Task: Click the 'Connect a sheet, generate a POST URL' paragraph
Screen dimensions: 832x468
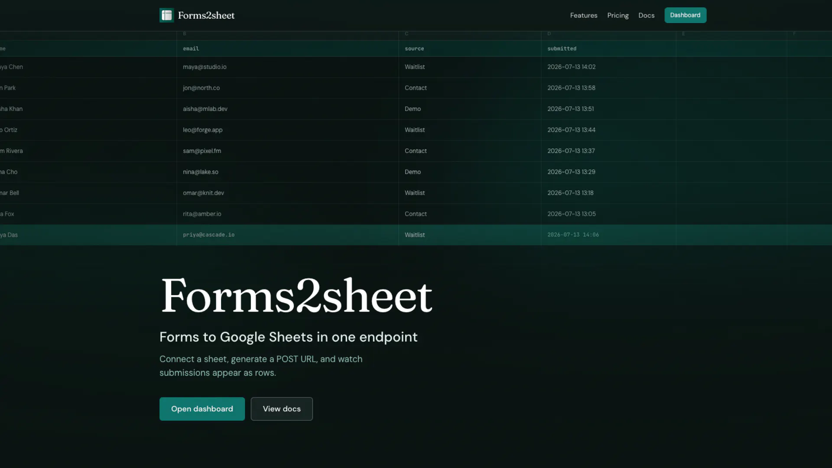Action: pyautogui.click(x=261, y=366)
